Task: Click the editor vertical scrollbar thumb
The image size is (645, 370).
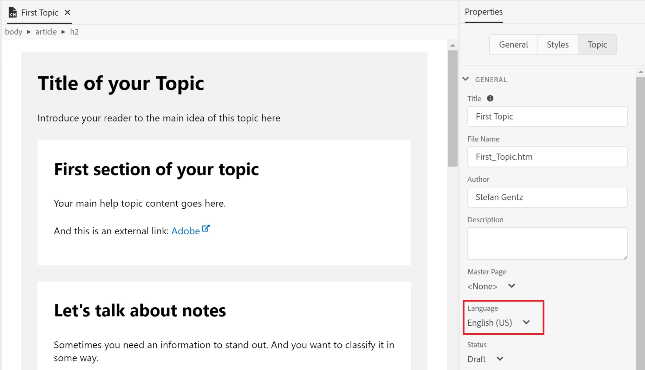Action: point(453,109)
